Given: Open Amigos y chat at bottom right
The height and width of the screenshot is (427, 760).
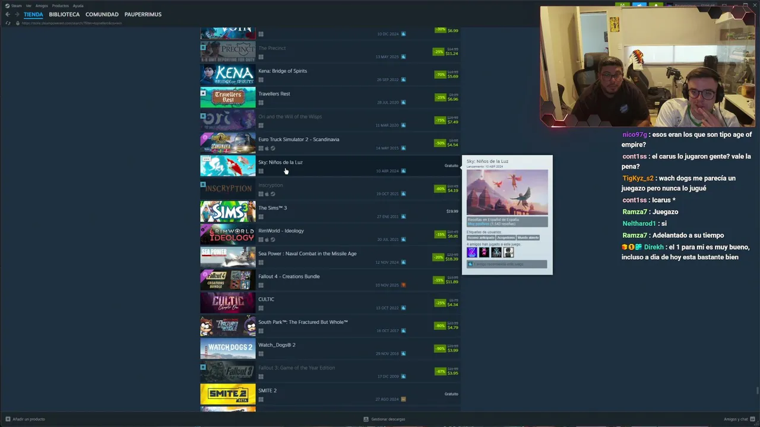Looking at the screenshot, I should pos(739,419).
